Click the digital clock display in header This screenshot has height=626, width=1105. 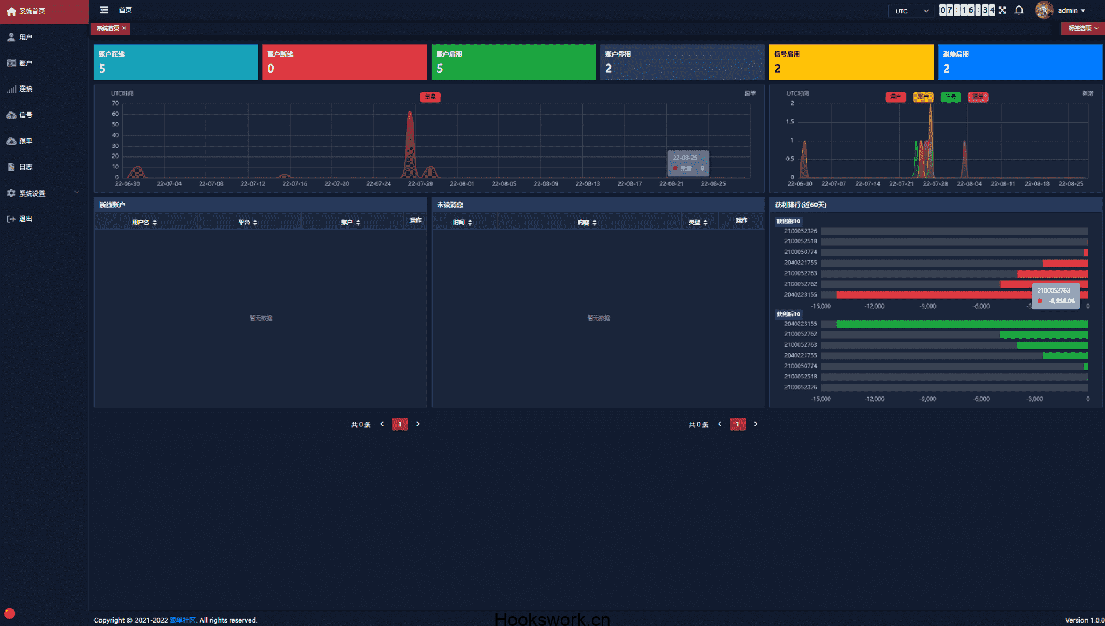click(967, 10)
